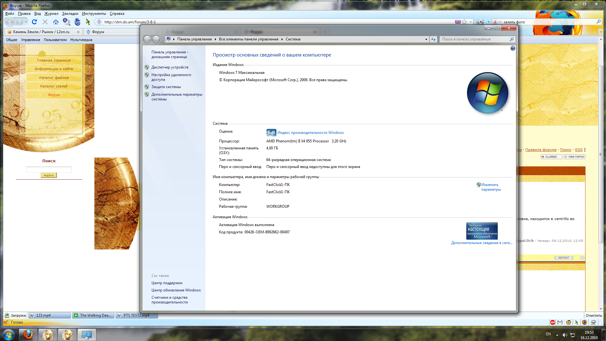Image resolution: width=606 pixels, height=341 pixels.
Task: Open the Закладки menu
Action: pos(70,14)
